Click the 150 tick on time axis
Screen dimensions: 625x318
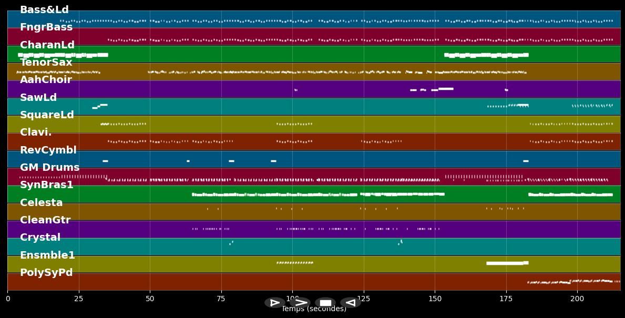pos(435,299)
